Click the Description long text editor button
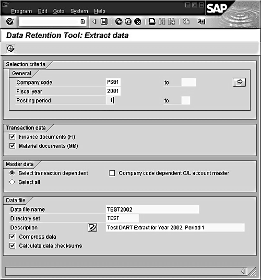This screenshot has height=280, width=261. coord(92,228)
